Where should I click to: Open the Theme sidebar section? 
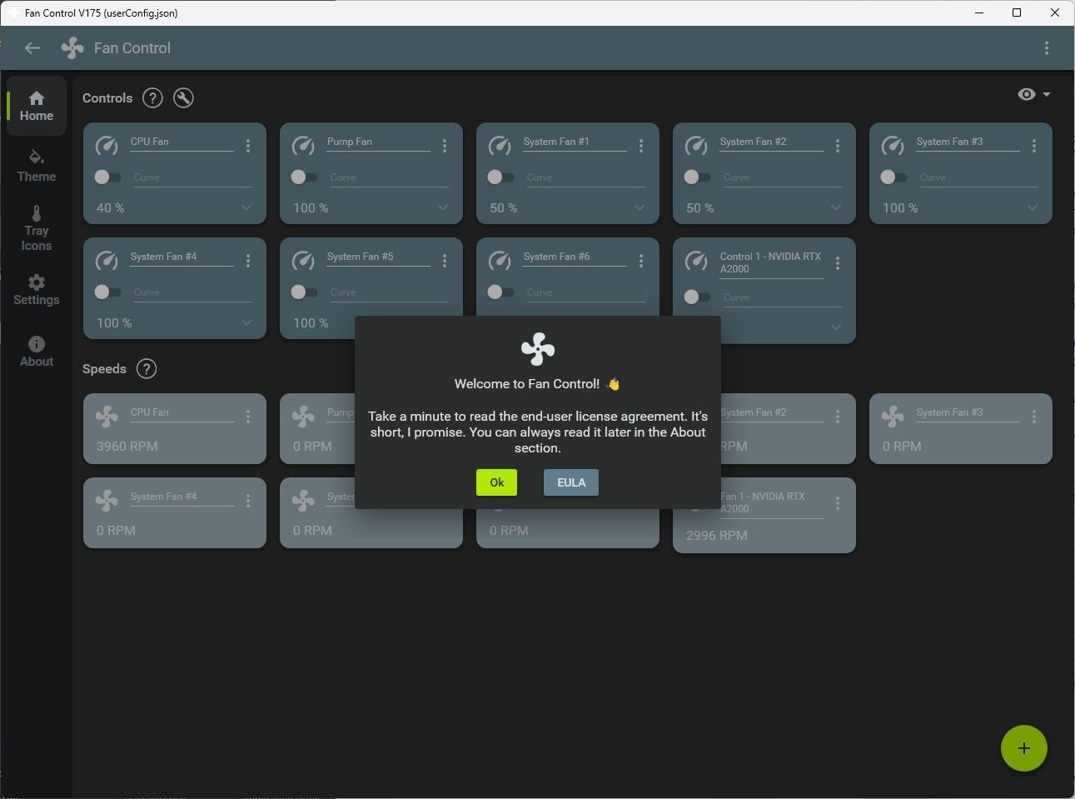coord(37,166)
